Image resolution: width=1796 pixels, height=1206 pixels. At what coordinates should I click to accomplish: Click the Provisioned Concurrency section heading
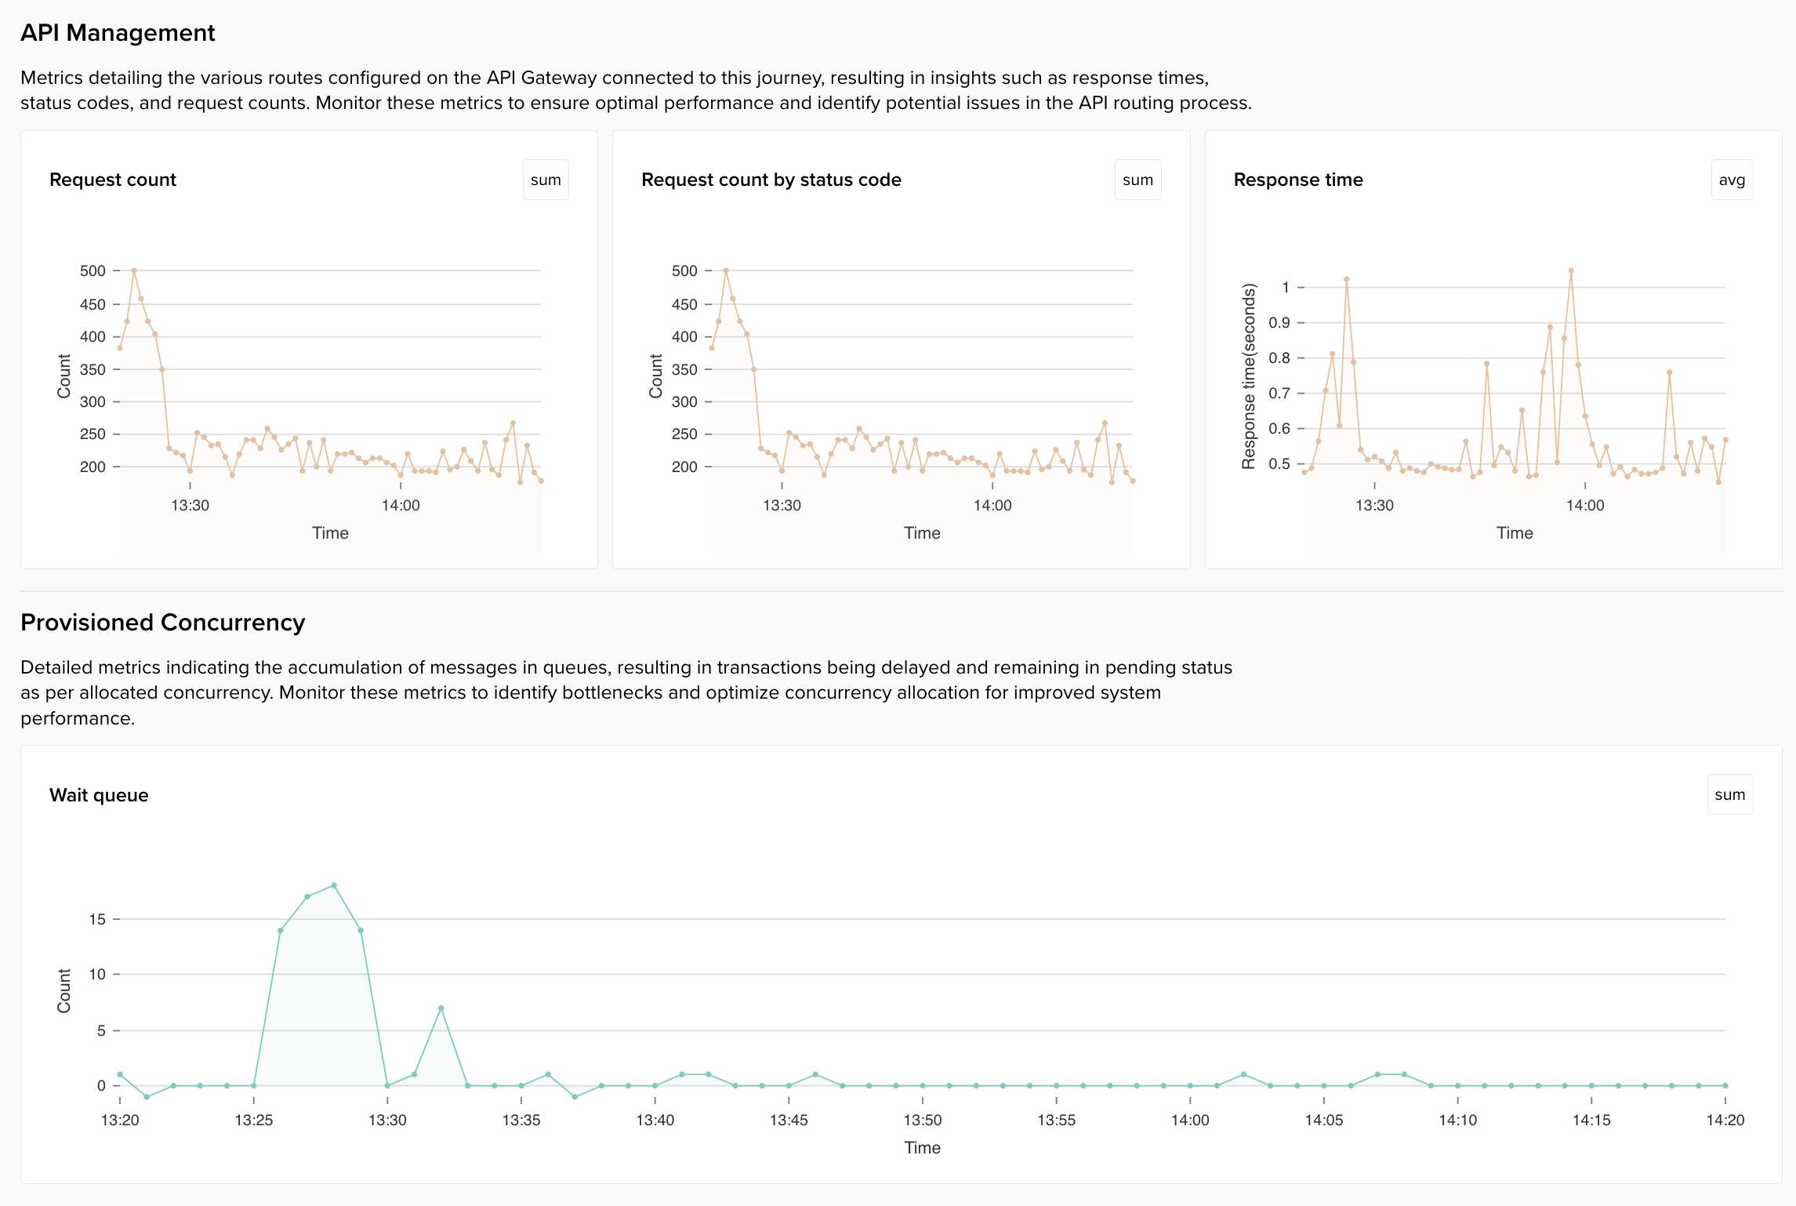click(162, 623)
